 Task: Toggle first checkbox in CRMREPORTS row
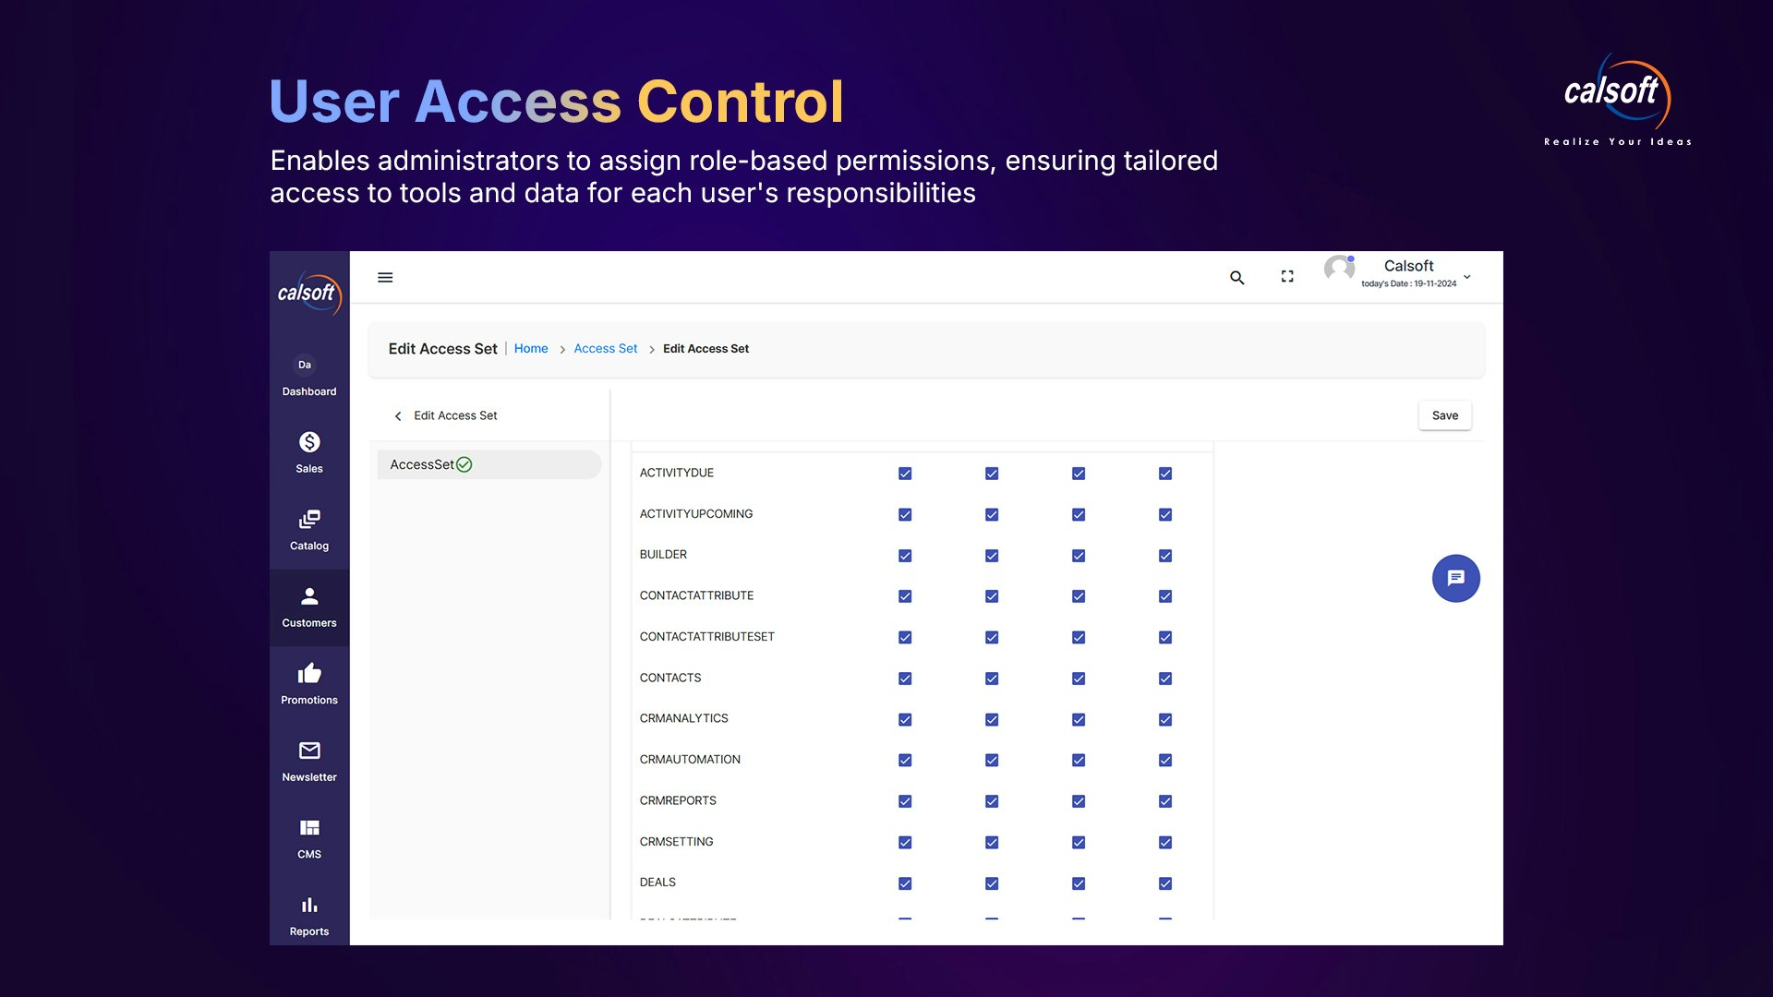tap(905, 801)
